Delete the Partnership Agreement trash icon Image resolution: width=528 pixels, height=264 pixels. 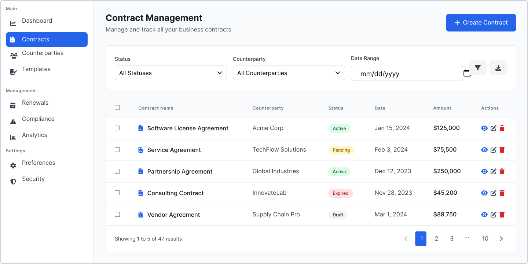coord(502,171)
